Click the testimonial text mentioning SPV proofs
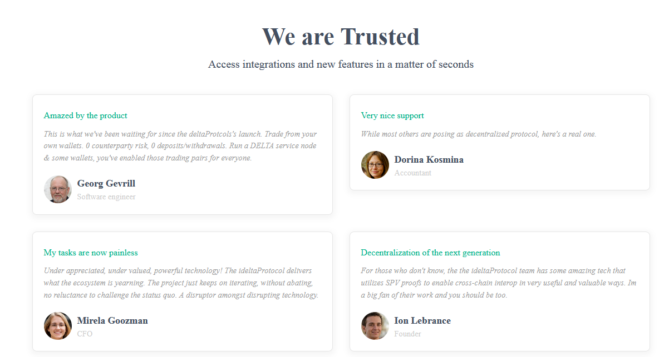The height and width of the screenshot is (357, 669). coord(499,283)
